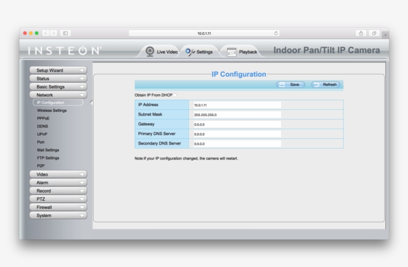Click the INSTEON logo
Viewport: 408px width, 267px height.
[x=64, y=50]
